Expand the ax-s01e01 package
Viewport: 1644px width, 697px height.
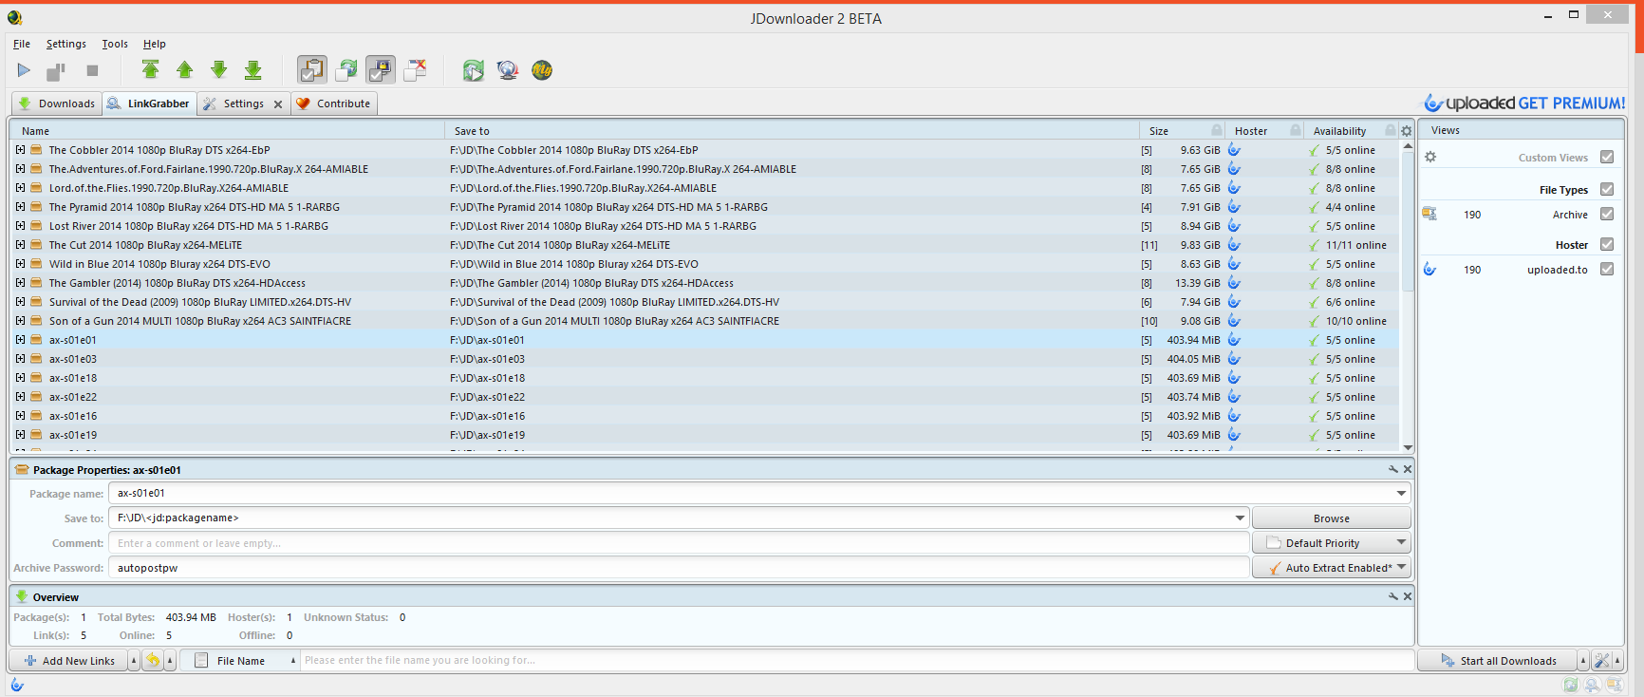20,340
